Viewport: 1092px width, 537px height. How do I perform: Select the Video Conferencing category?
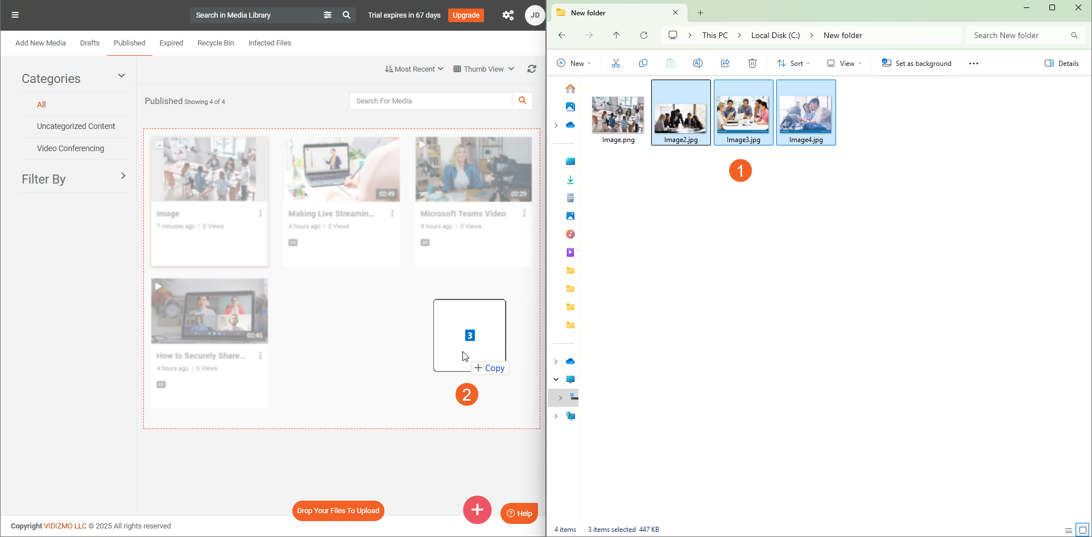[x=71, y=148]
